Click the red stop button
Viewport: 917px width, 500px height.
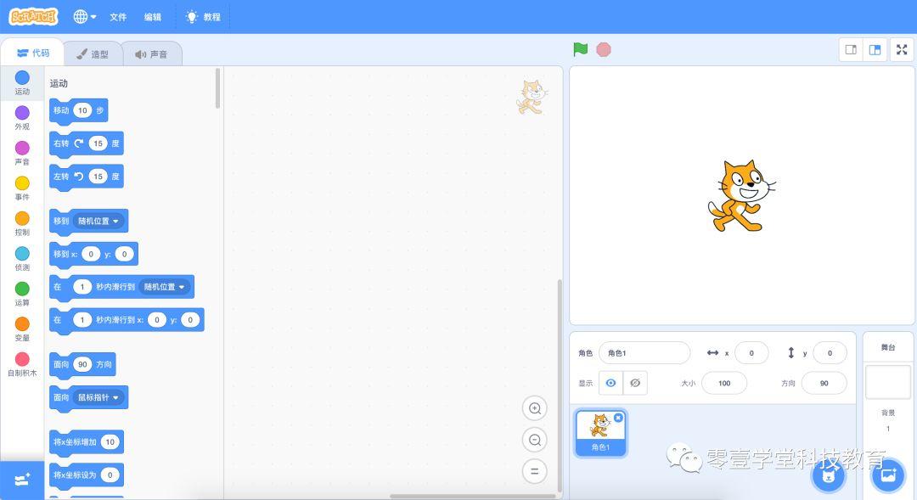604,50
